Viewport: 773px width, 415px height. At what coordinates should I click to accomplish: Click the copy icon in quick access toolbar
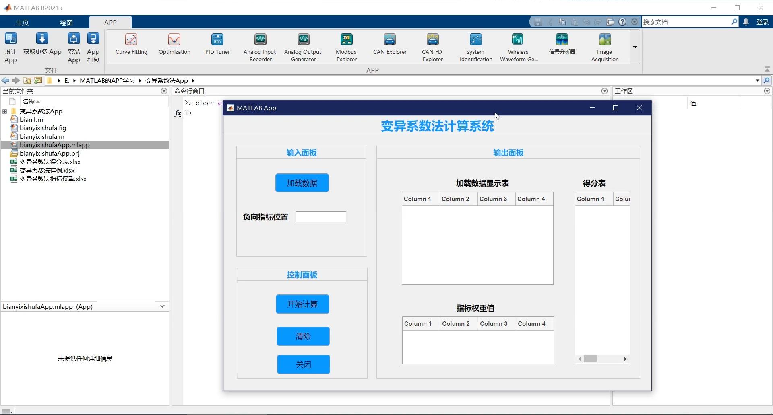point(562,22)
